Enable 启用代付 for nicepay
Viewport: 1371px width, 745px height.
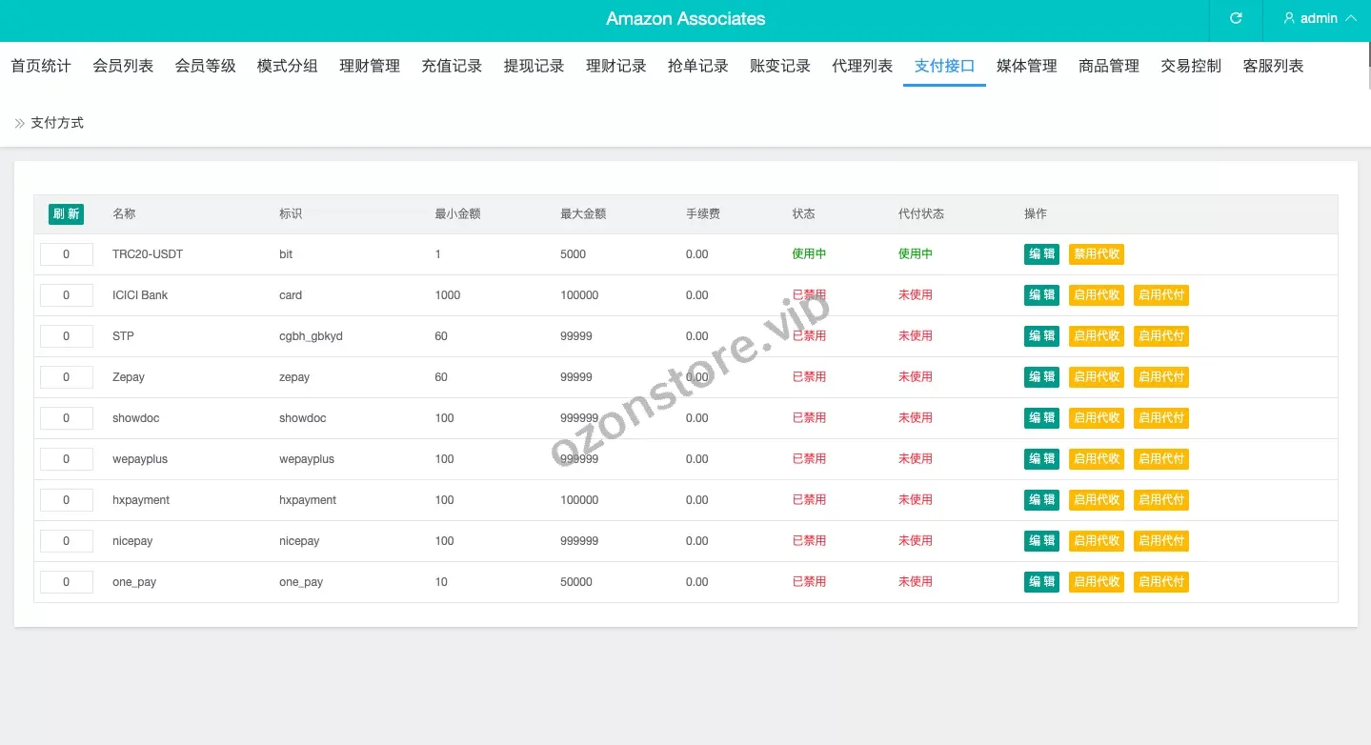[1160, 541]
